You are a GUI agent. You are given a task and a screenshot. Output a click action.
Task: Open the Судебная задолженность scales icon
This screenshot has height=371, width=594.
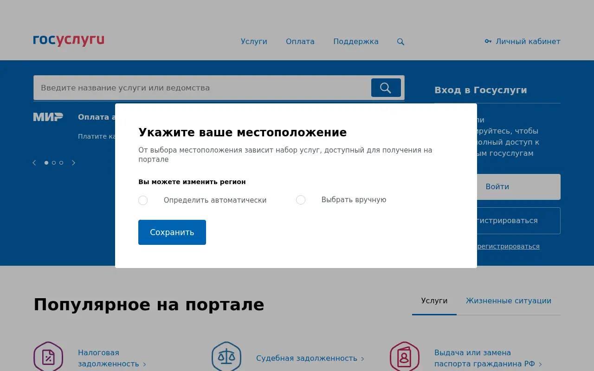point(226,357)
